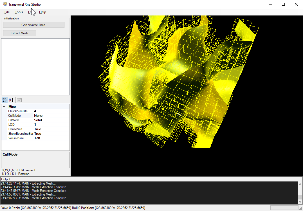Open the Help menu
The height and width of the screenshot is (211, 303).
pos(42,12)
